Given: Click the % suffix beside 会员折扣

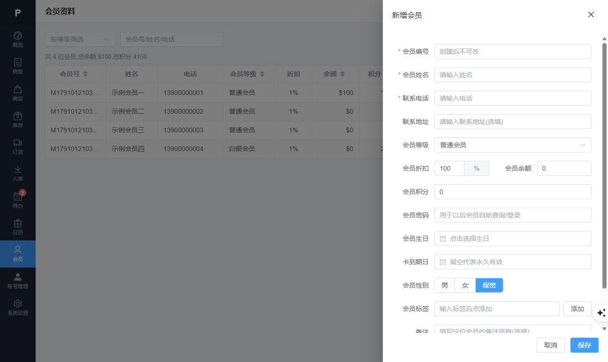Looking at the screenshot, I should click(476, 168).
